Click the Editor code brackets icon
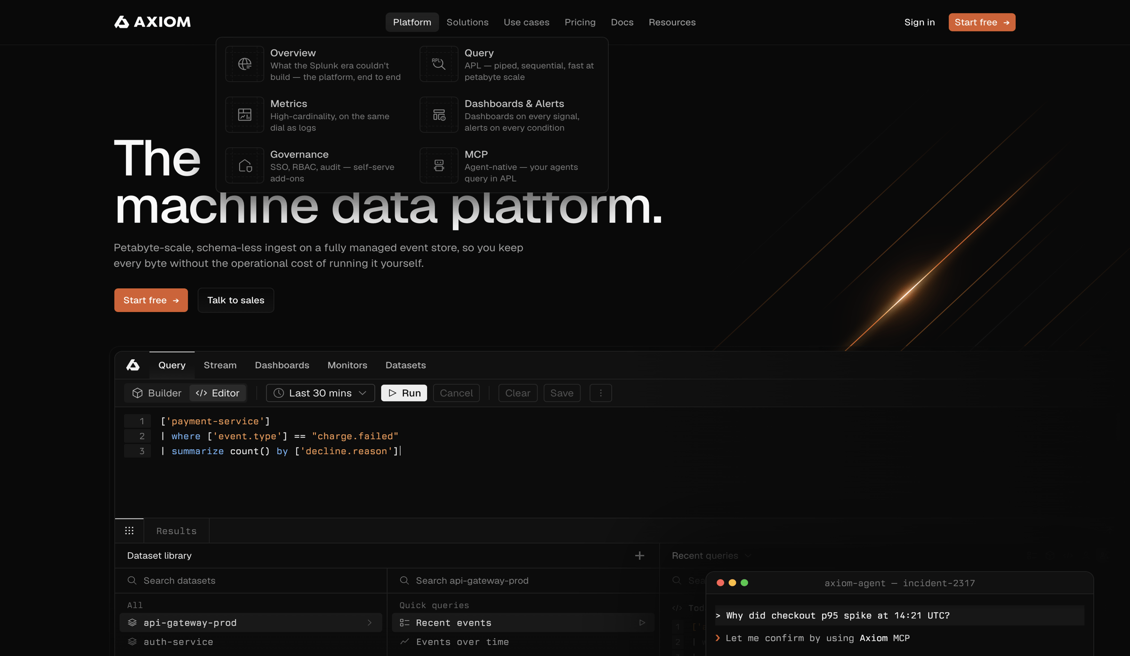Viewport: 1130px width, 656px height. click(202, 393)
